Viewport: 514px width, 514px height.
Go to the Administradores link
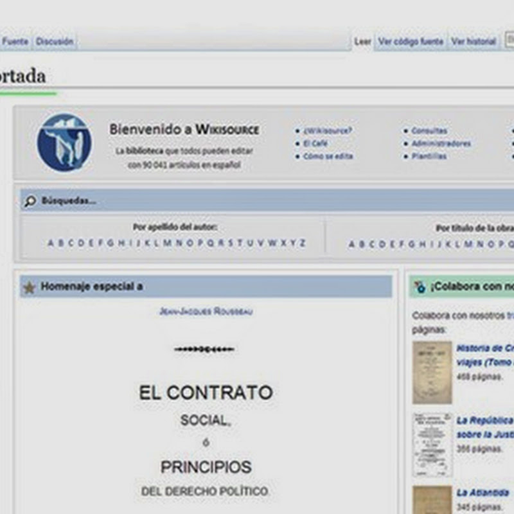click(441, 143)
